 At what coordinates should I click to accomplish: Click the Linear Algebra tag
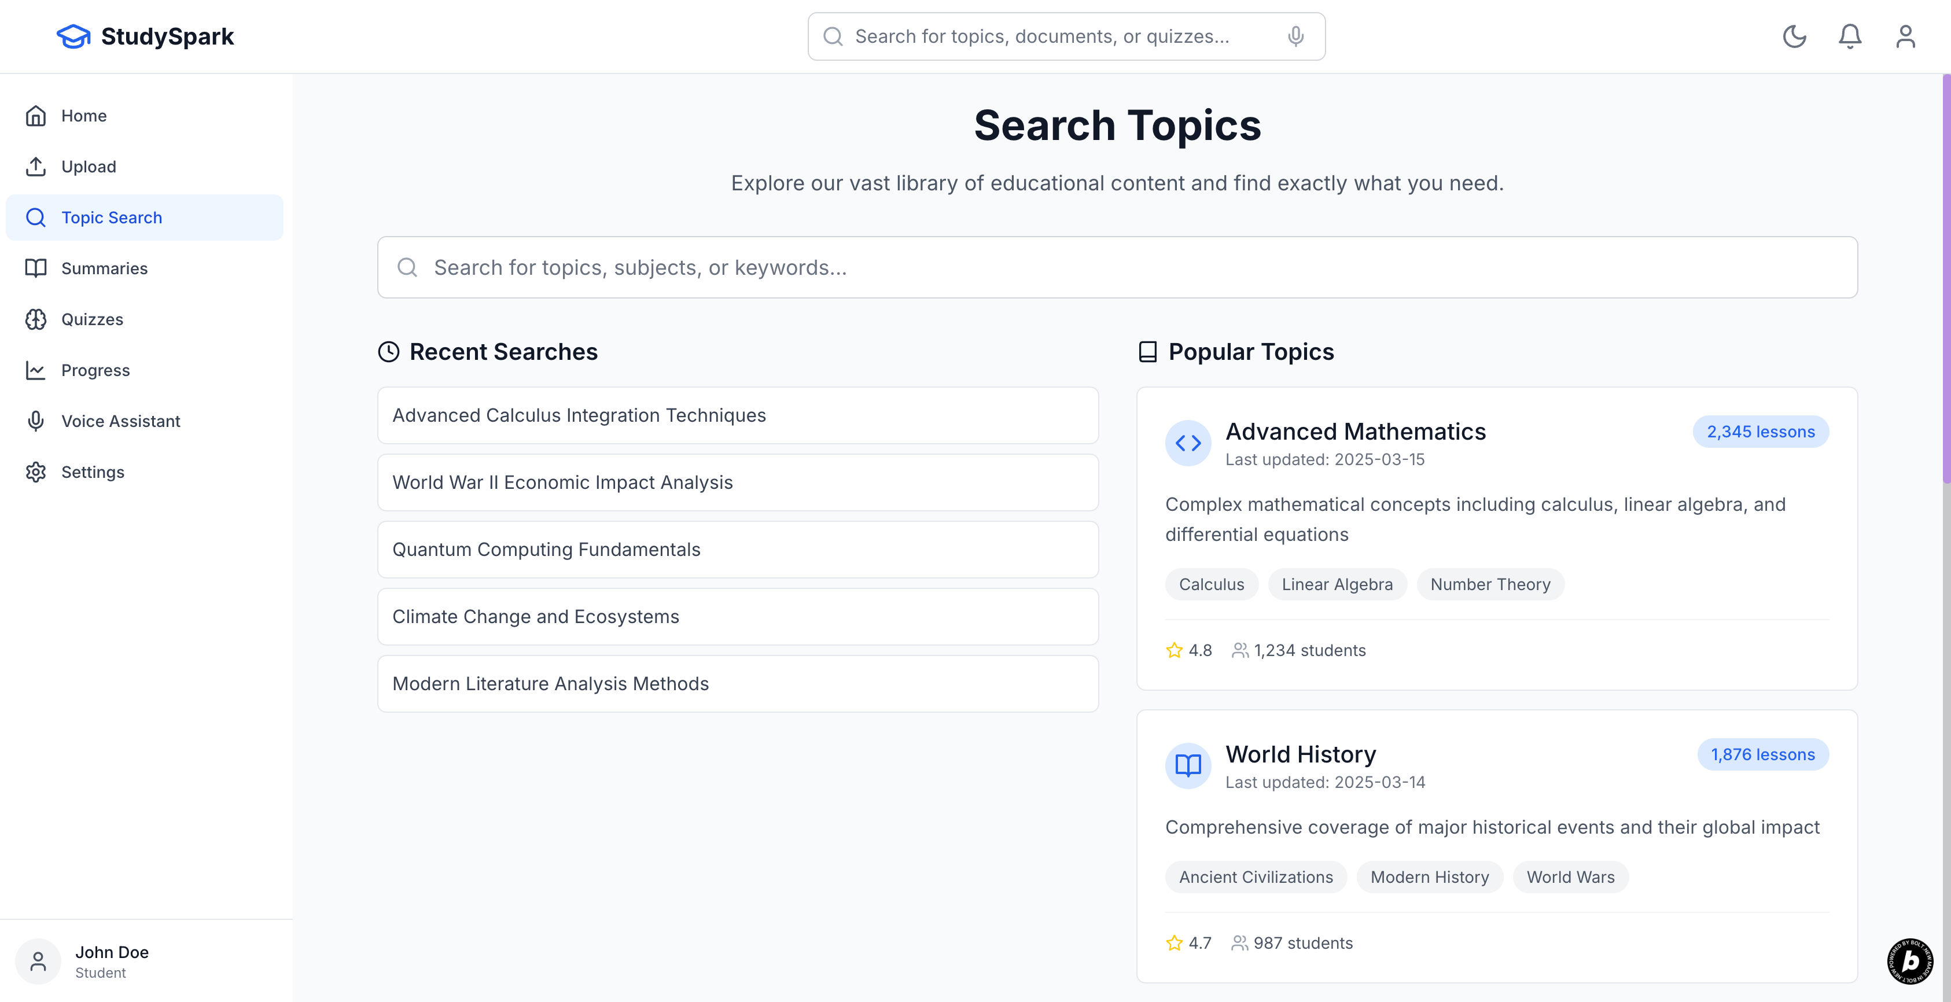(1337, 584)
